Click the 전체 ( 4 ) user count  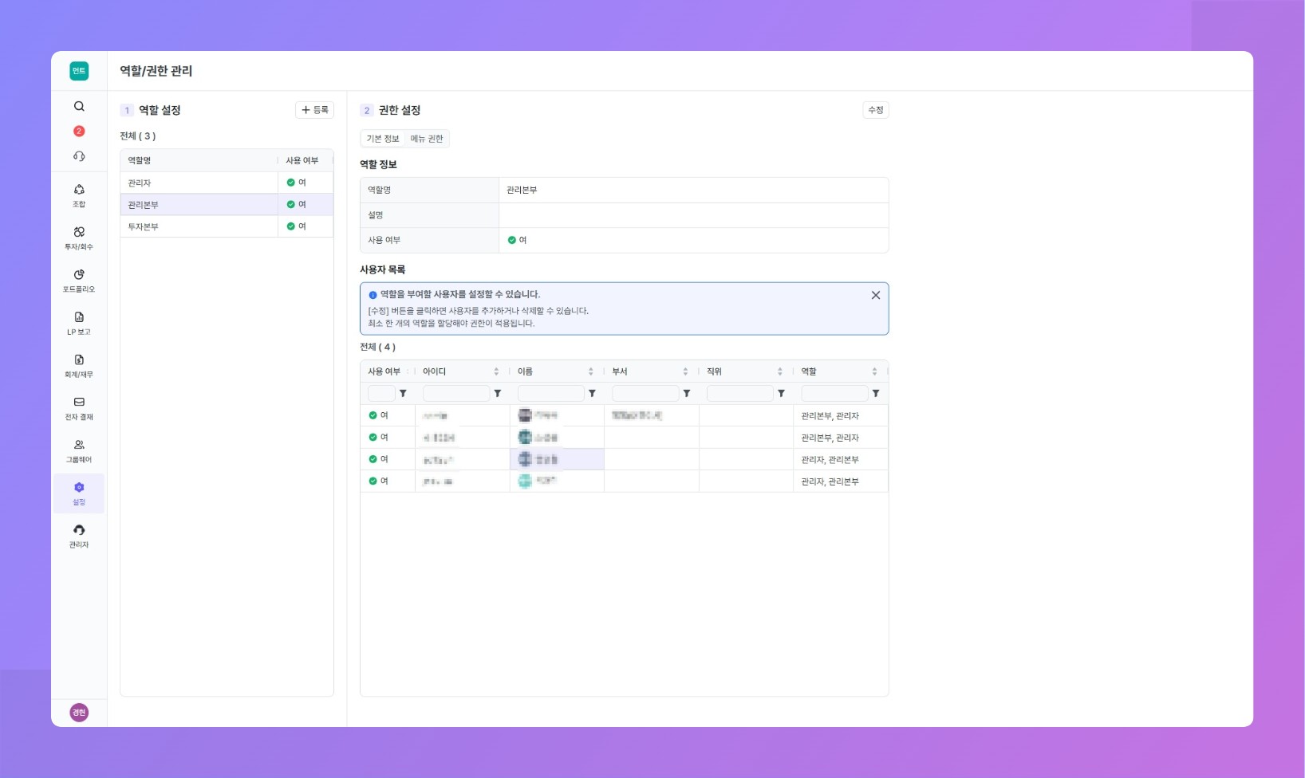tap(378, 347)
